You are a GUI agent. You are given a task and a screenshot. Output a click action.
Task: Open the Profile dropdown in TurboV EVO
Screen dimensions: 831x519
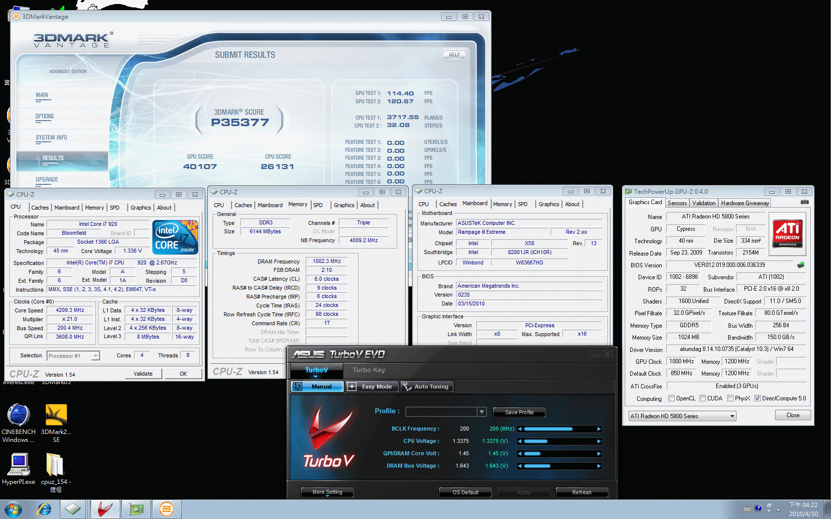(x=482, y=412)
